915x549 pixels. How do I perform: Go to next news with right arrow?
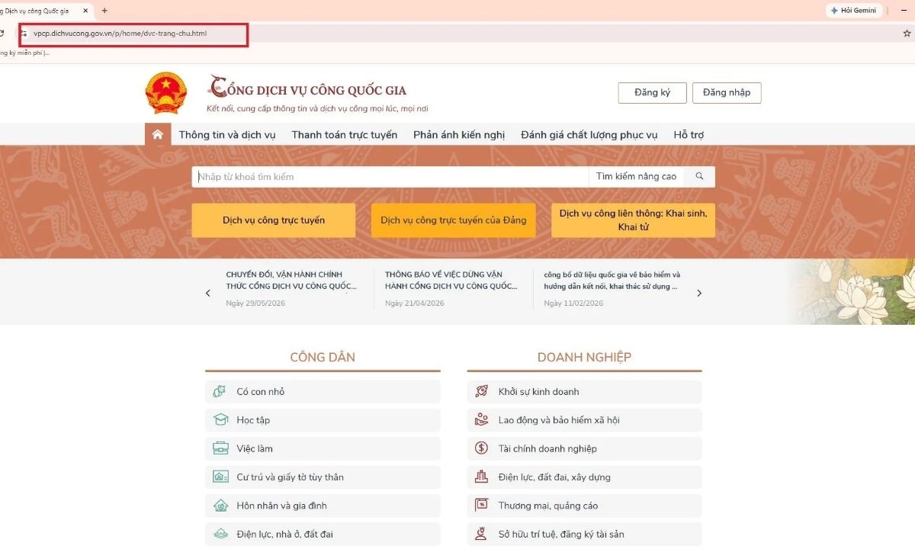point(699,293)
